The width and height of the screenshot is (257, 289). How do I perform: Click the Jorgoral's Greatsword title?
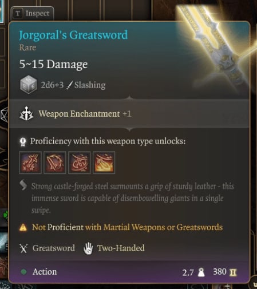(x=73, y=35)
